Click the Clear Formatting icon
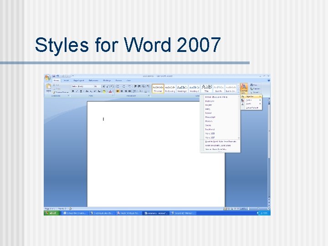Image resolution: width=328 pixels, height=246 pixels. click(112, 87)
